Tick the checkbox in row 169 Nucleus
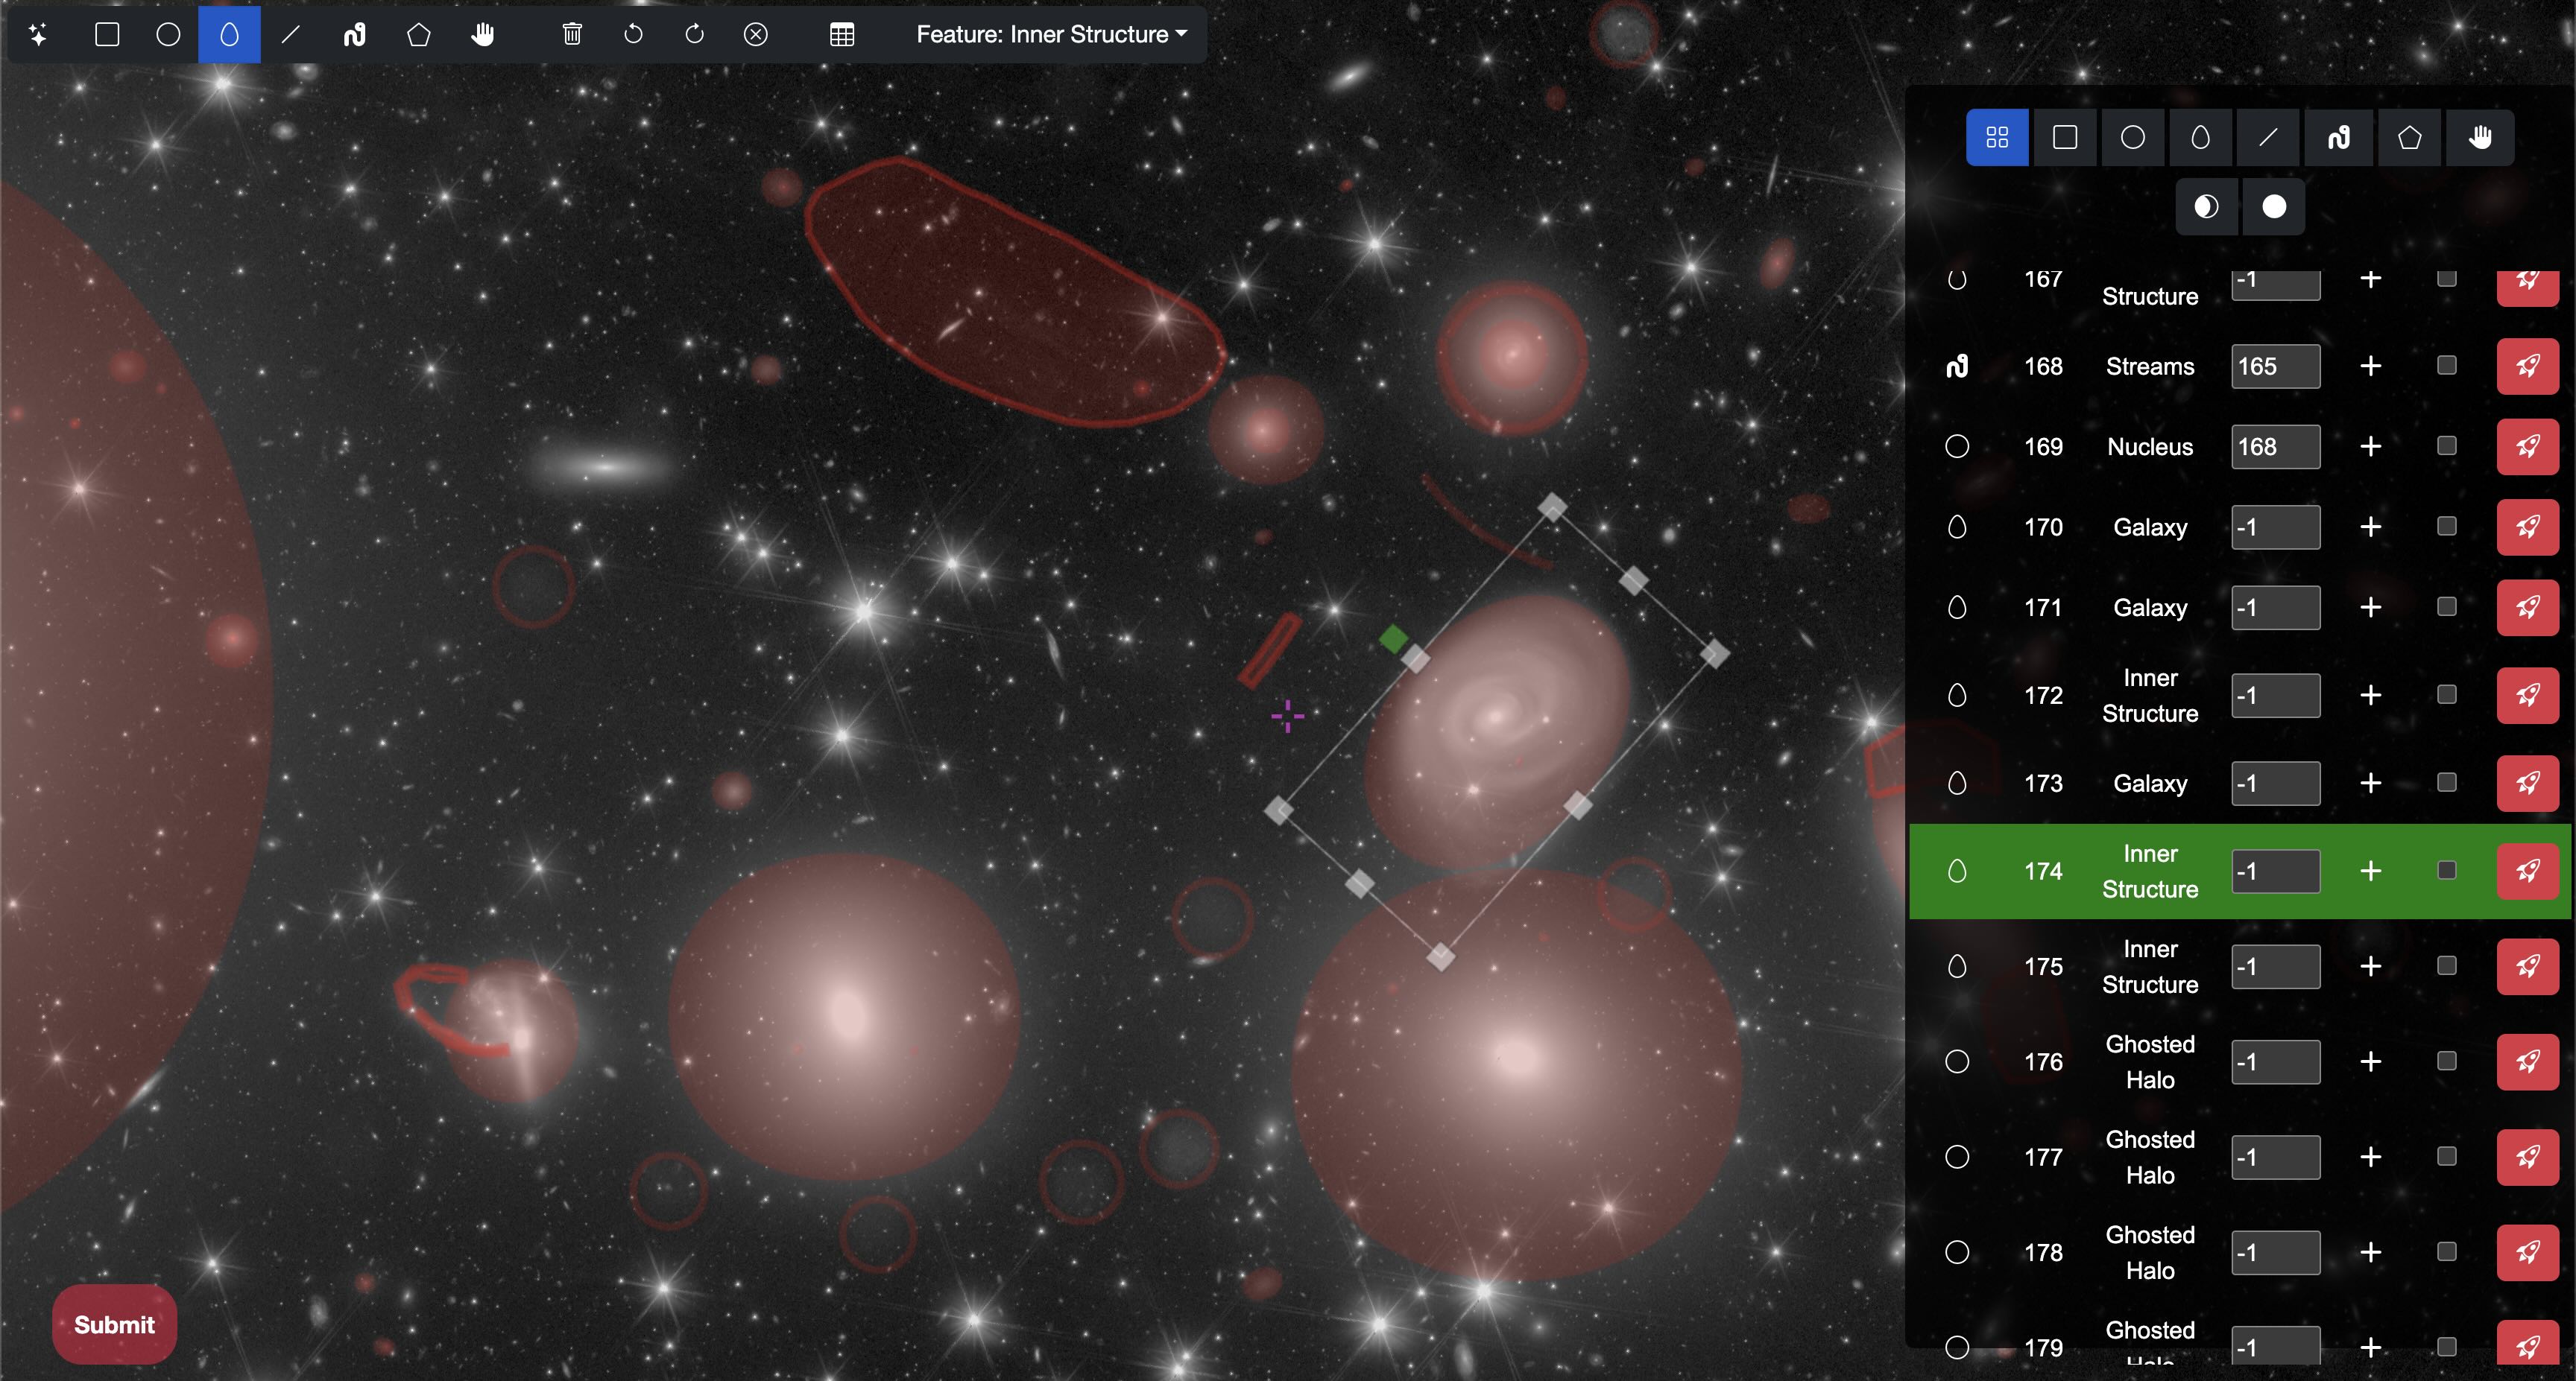 [2446, 445]
